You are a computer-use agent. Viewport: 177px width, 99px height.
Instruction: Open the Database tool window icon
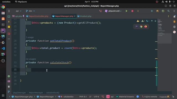coord(175,22)
